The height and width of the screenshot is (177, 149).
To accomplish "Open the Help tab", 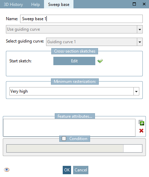I will pos(35,5).
